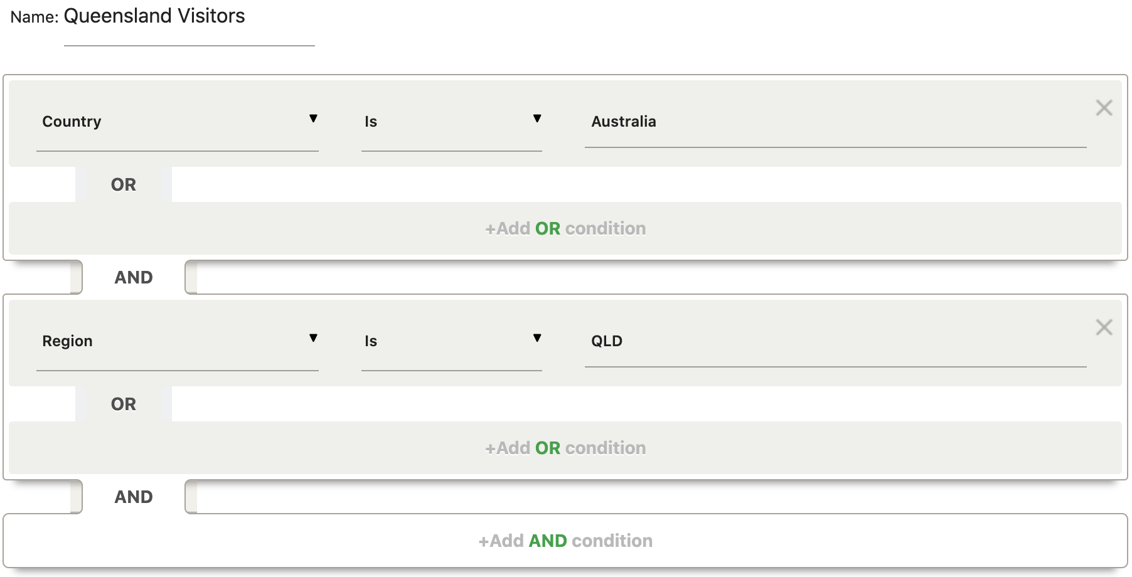
Task: Add a new AND condition
Action: (x=565, y=541)
